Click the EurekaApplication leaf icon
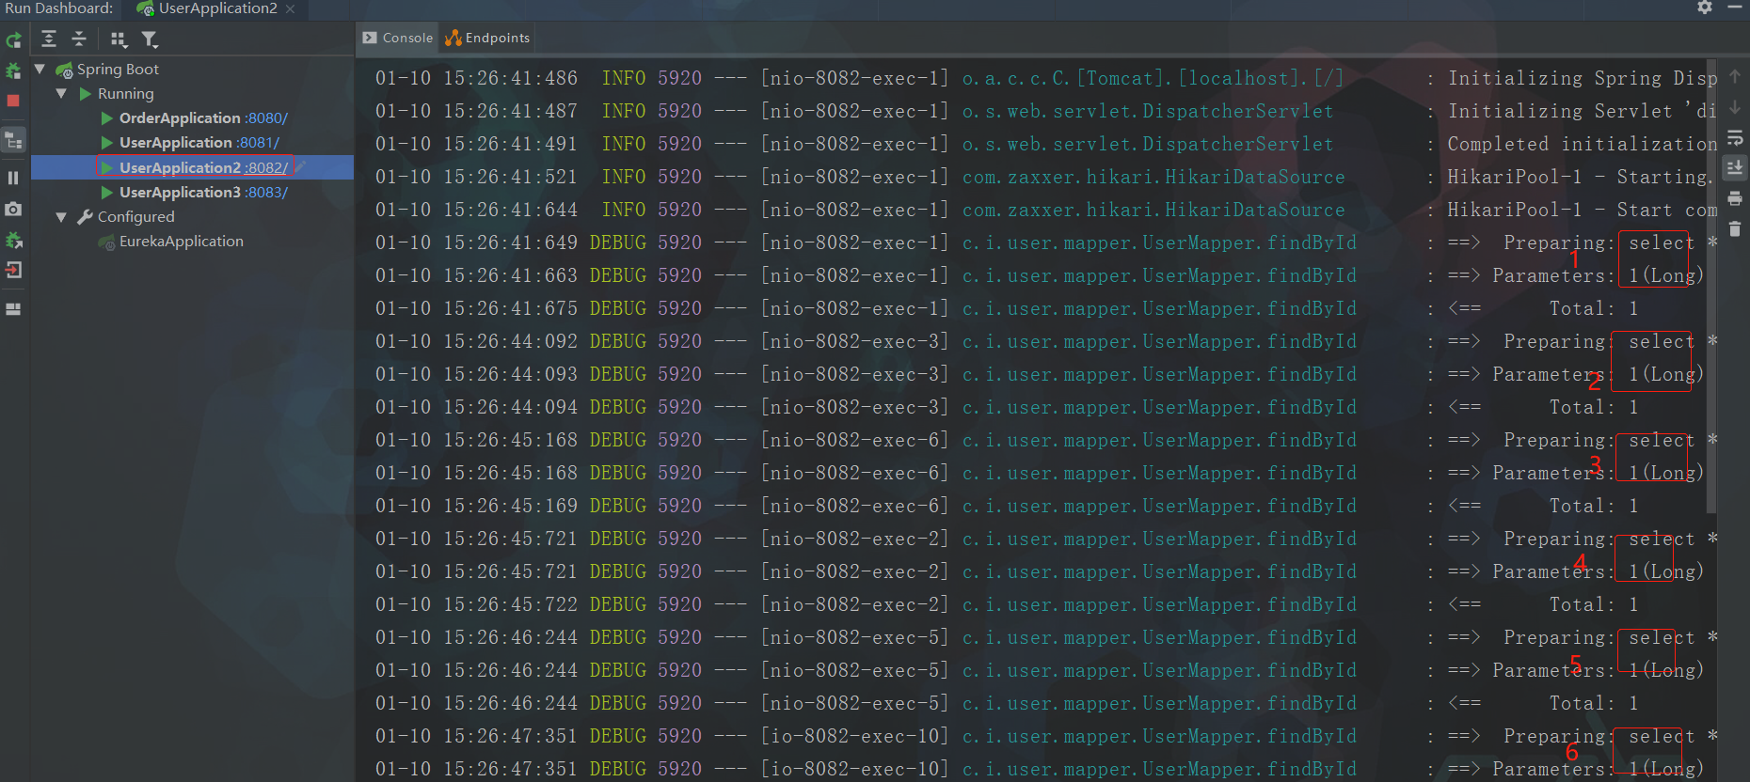 [106, 242]
